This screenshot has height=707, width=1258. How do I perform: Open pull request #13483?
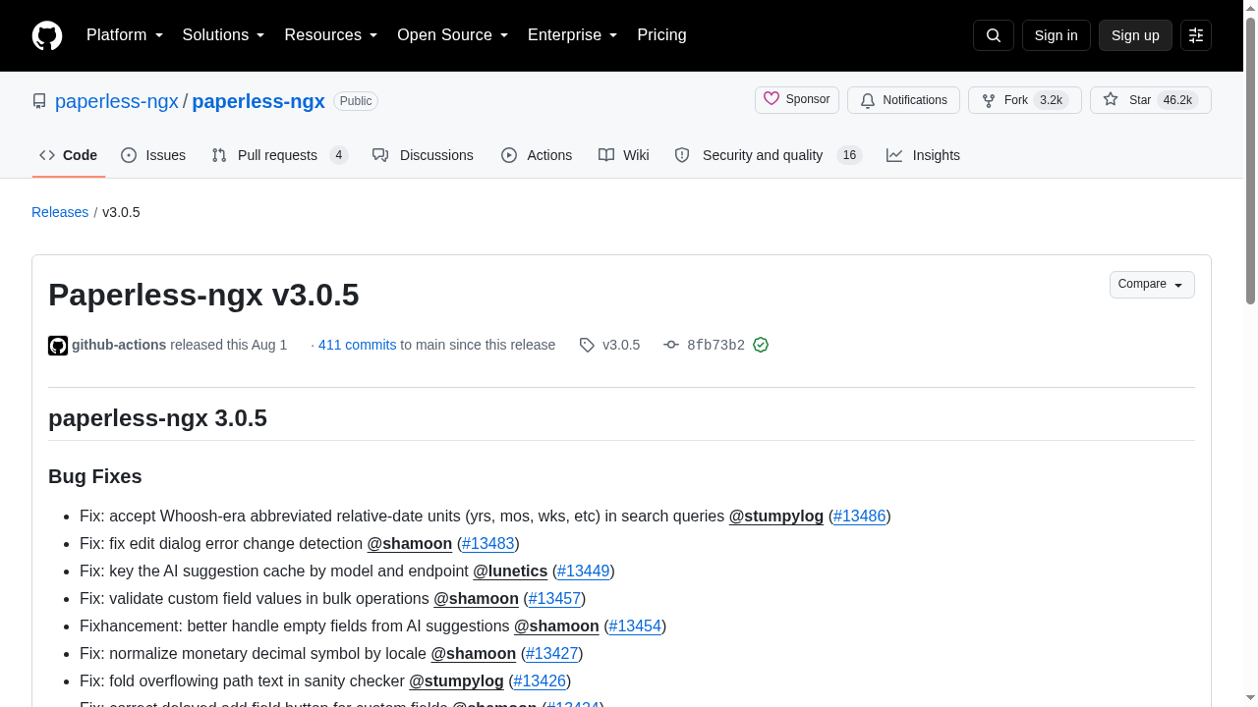pyautogui.click(x=488, y=543)
